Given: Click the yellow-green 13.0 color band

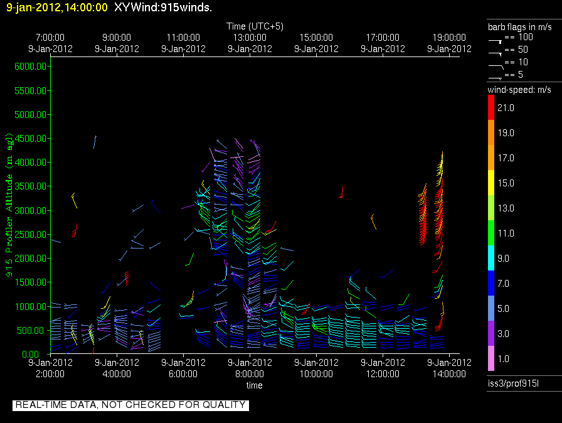Looking at the screenshot, I should (x=491, y=208).
